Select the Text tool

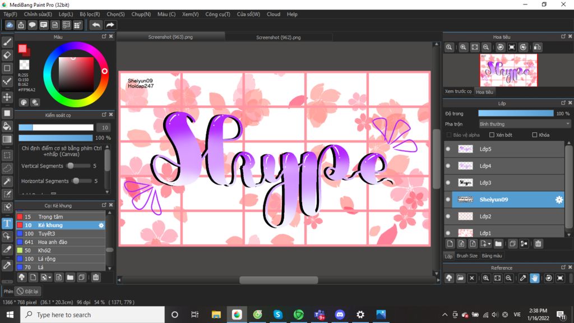[x=7, y=223]
